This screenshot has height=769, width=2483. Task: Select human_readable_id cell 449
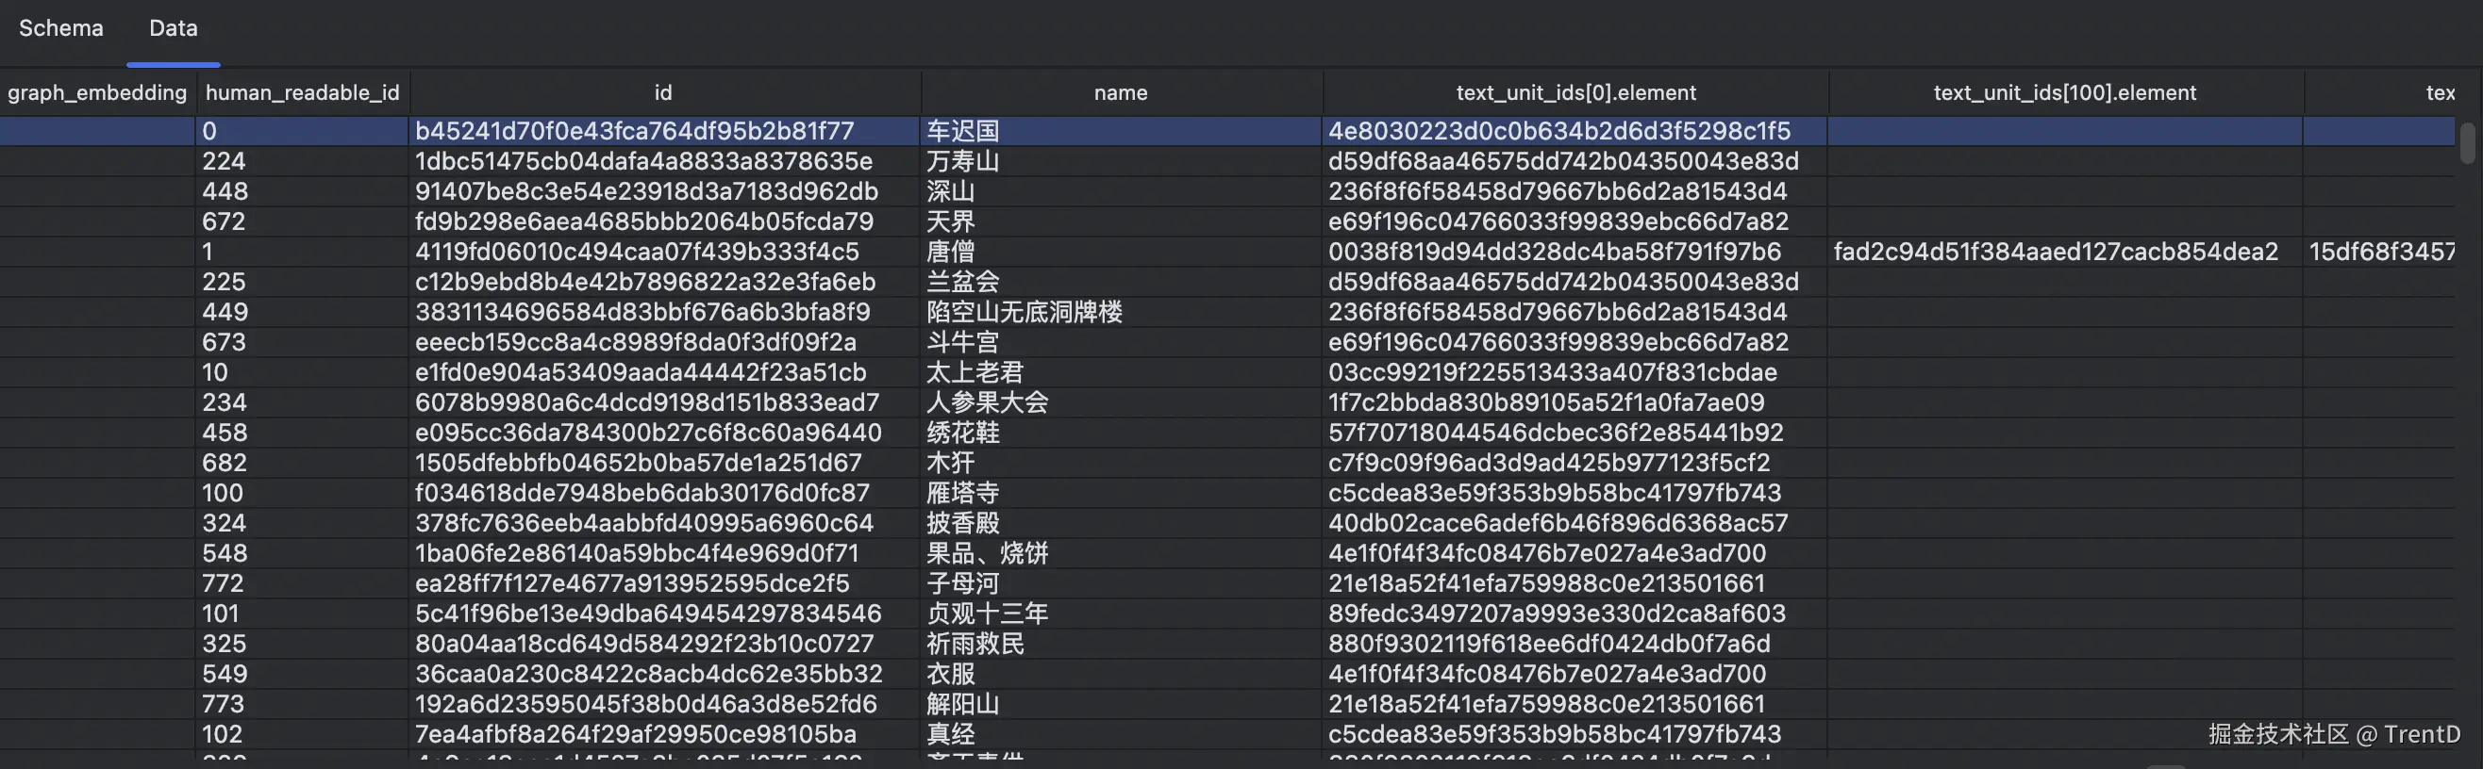coord(303,312)
